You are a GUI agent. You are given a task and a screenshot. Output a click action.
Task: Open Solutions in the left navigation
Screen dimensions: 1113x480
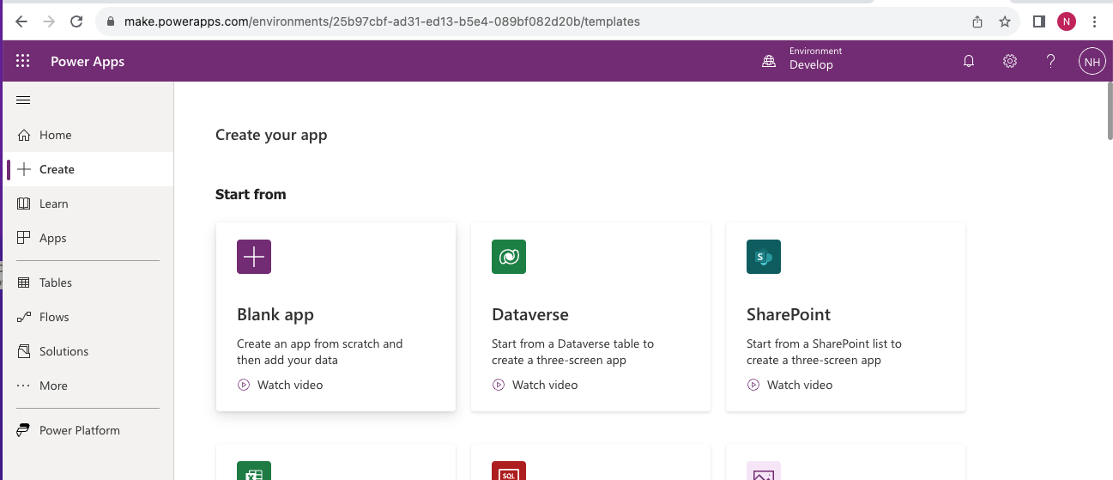(64, 351)
